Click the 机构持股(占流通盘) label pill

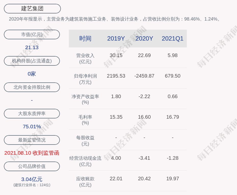coord(32,61)
